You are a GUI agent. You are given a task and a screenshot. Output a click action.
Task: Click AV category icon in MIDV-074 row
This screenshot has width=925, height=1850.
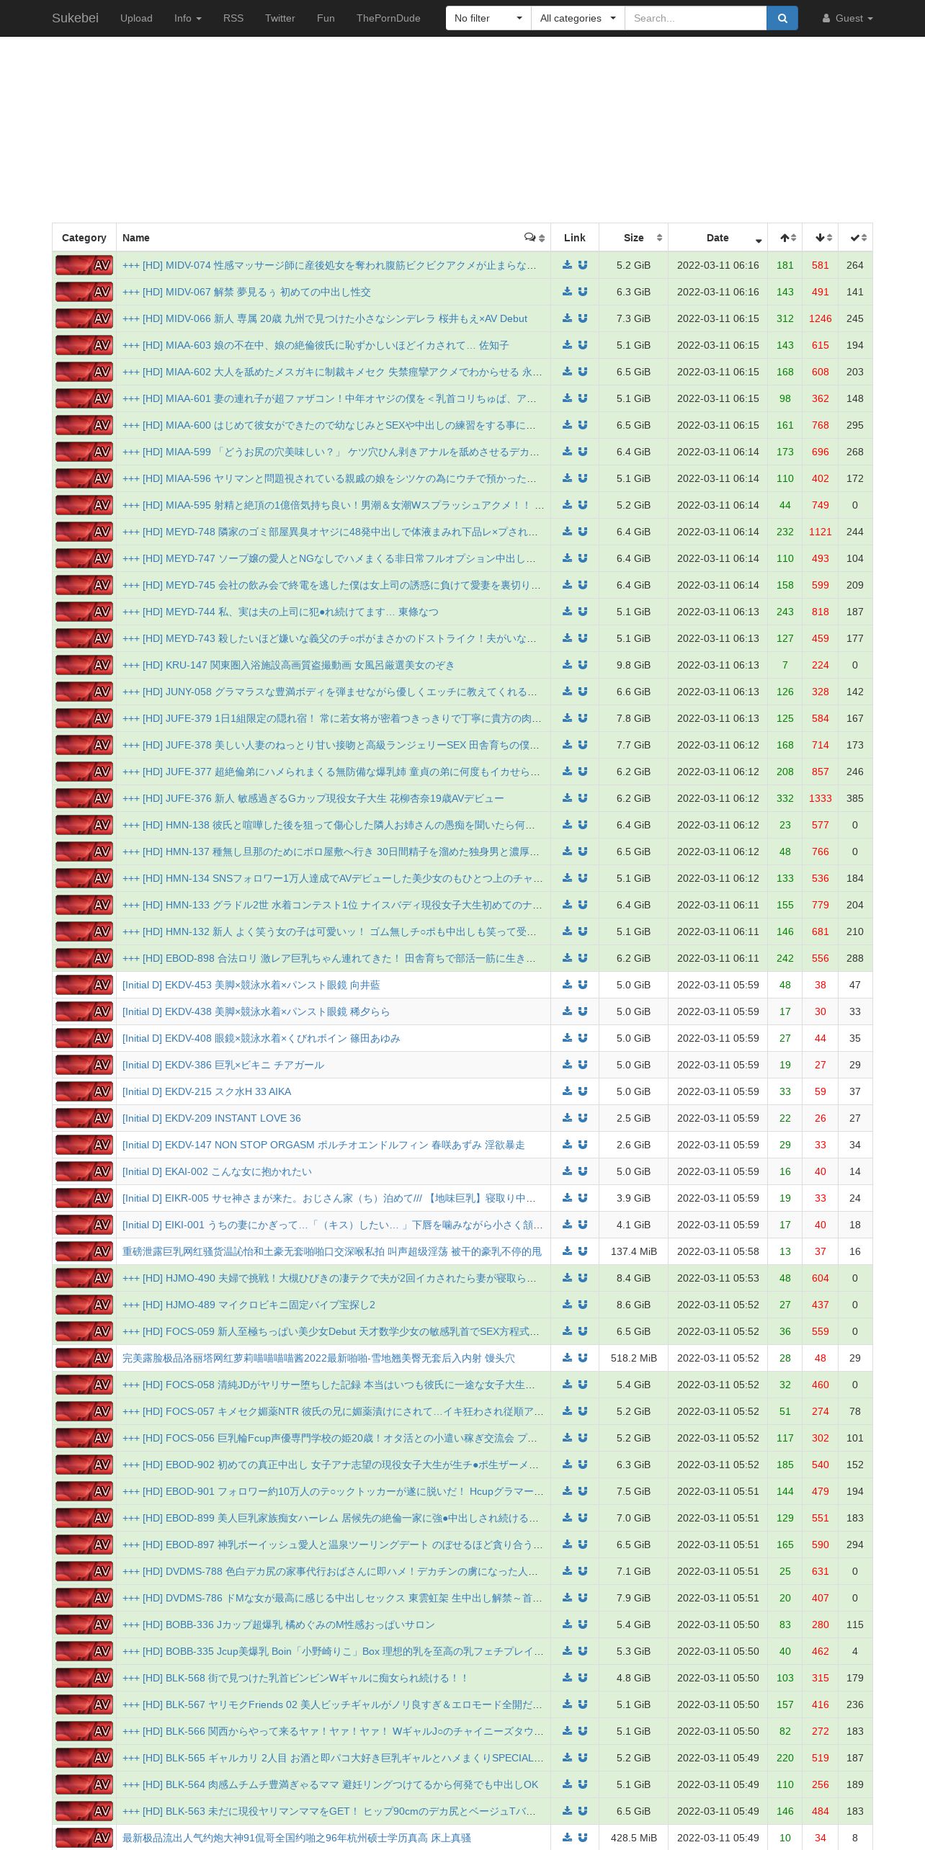84,265
